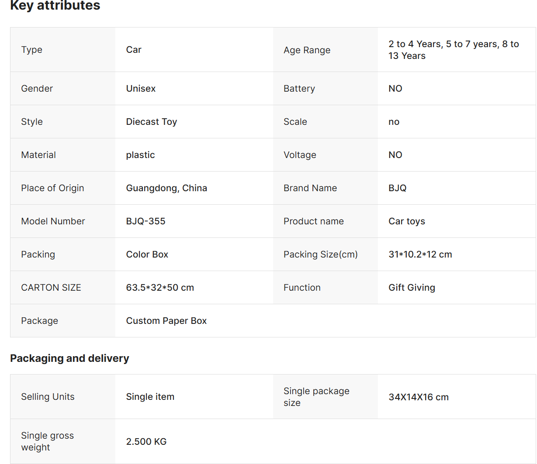537x464 pixels.
Task: Select the Gender value Unisex
Action: tap(141, 89)
